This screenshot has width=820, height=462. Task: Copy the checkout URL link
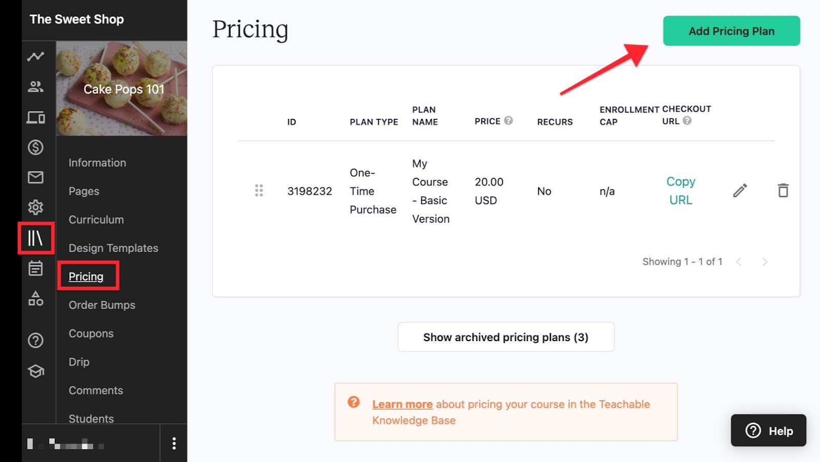[x=681, y=191]
